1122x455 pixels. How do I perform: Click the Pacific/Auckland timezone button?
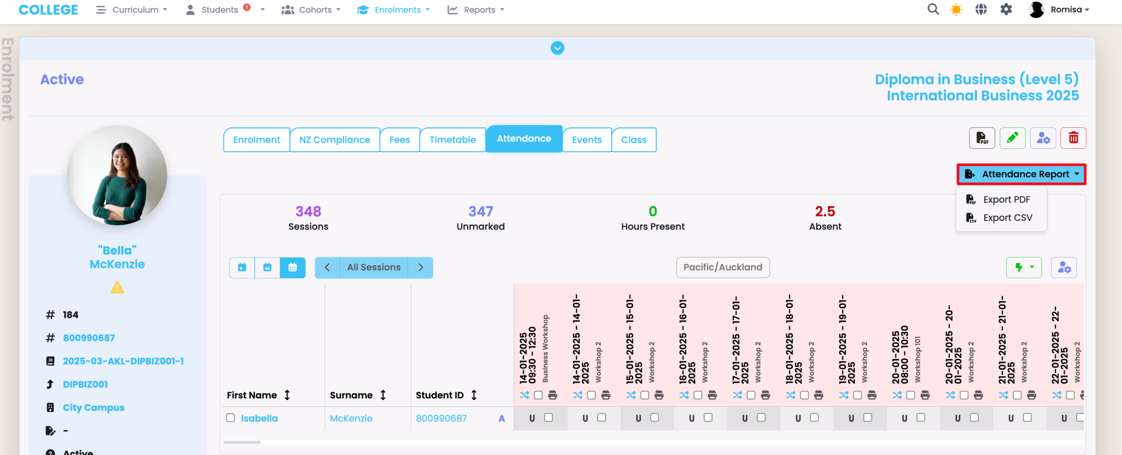pyautogui.click(x=723, y=268)
